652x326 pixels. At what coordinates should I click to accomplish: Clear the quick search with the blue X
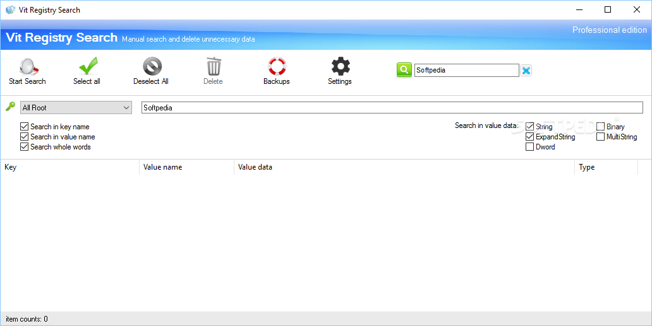526,71
